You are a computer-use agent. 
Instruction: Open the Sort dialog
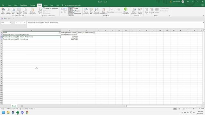(x=65, y=10)
